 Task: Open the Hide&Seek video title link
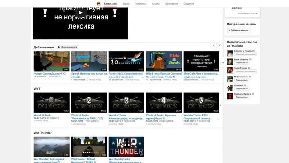point(164,75)
